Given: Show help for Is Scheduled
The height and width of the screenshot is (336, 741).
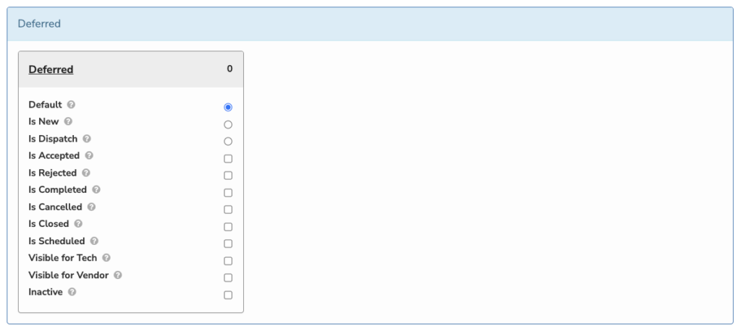Looking at the screenshot, I should point(94,241).
